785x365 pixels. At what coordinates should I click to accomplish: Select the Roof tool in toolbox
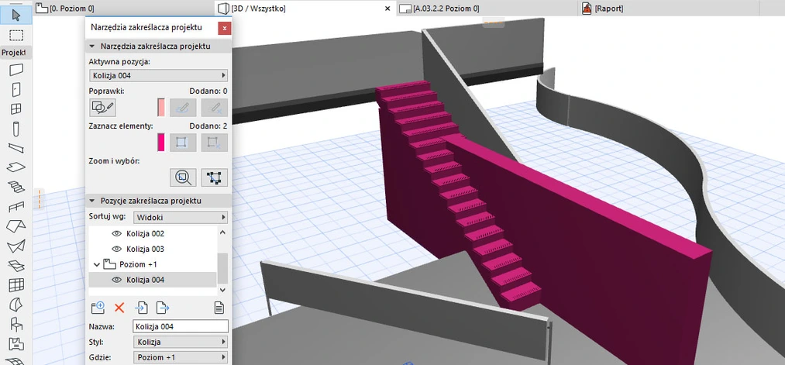coord(16,226)
